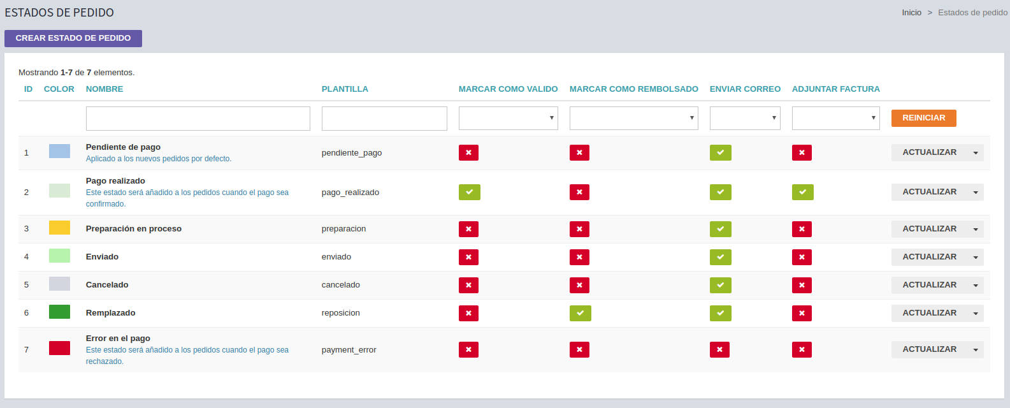Image resolution: width=1010 pixels, height=408 pixels.
Task: Click the green check for Pago realizado valid
Action: pos(469,192)
